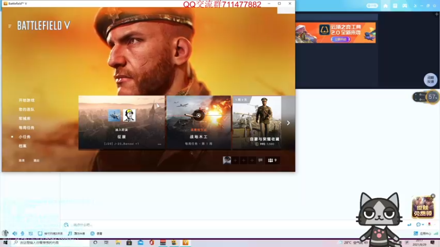Click the 57% floating performance ball
The height and width of the screenshot is (247, 440).
[x=433, y=97]
